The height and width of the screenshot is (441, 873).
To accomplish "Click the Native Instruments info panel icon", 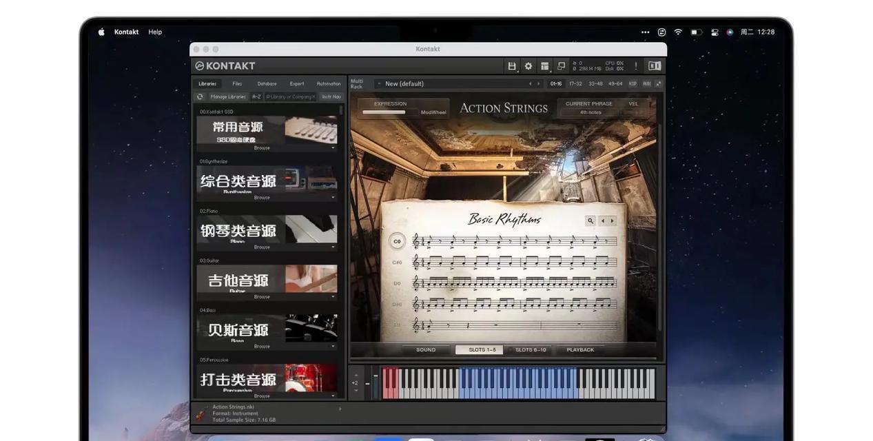I will (655, 66).
